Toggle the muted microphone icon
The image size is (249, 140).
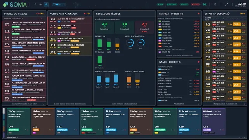tap(215, 5)
